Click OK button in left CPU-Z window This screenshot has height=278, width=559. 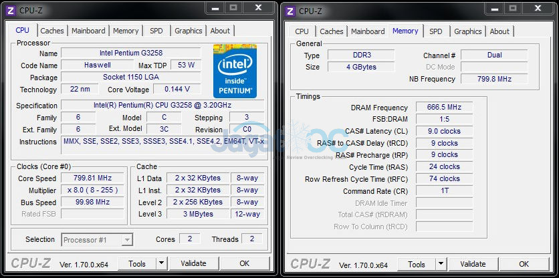coord(245,264)
